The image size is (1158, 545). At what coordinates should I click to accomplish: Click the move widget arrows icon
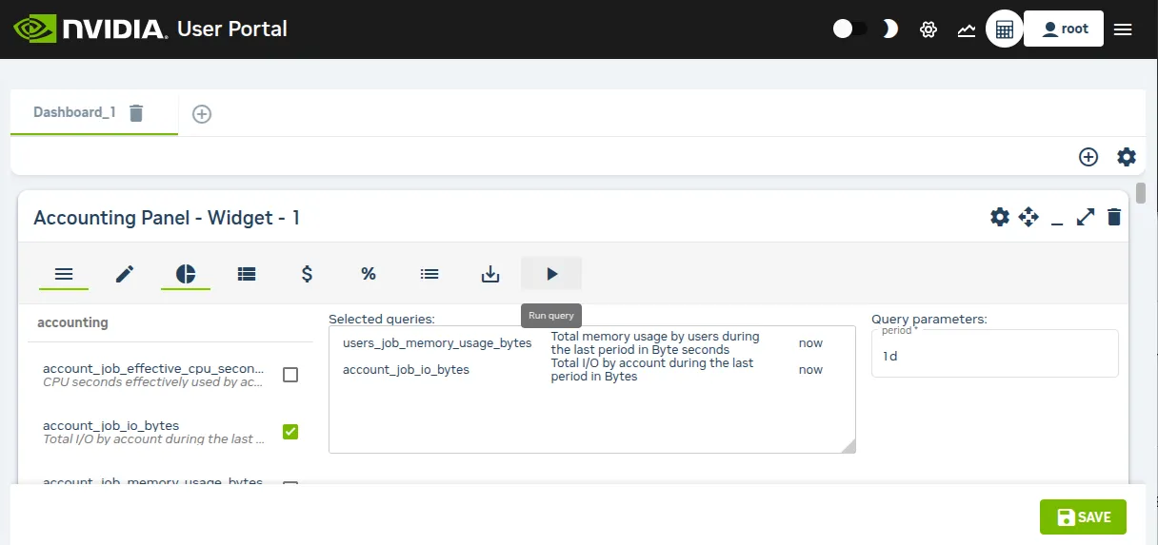tap(1028, 217)
